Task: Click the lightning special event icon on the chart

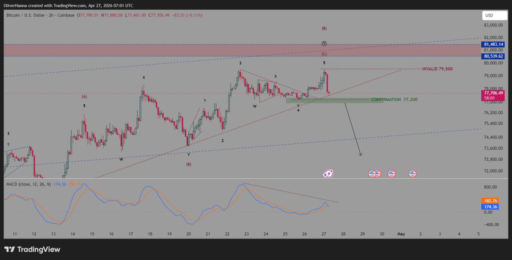Action: click(x=328, y=173)
